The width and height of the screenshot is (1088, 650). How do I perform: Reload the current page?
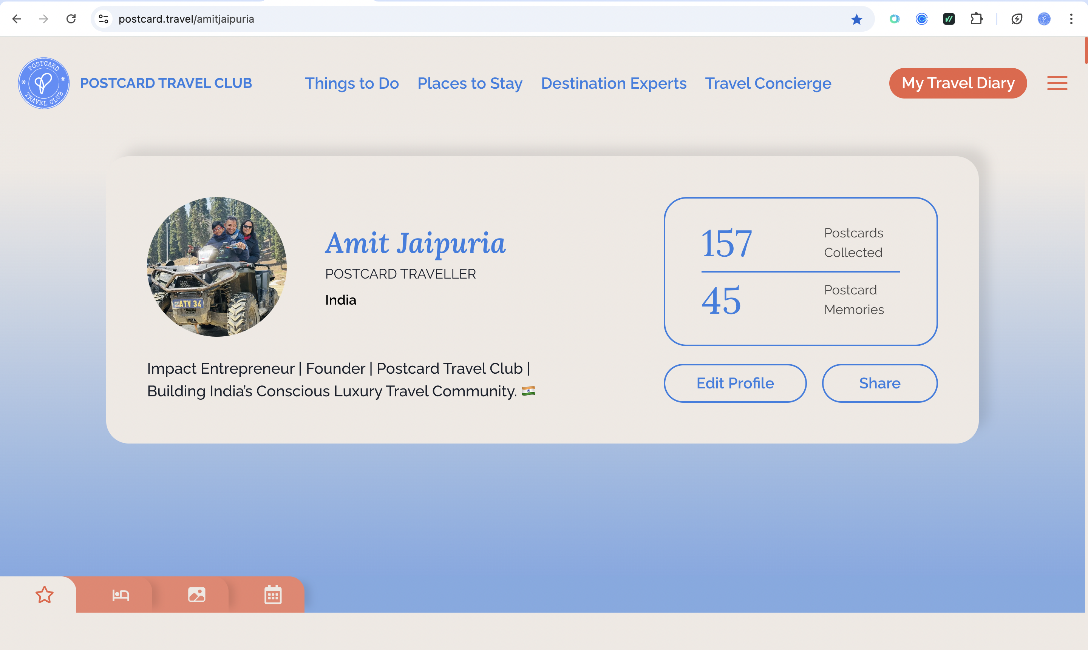click(x=71, y=19)
